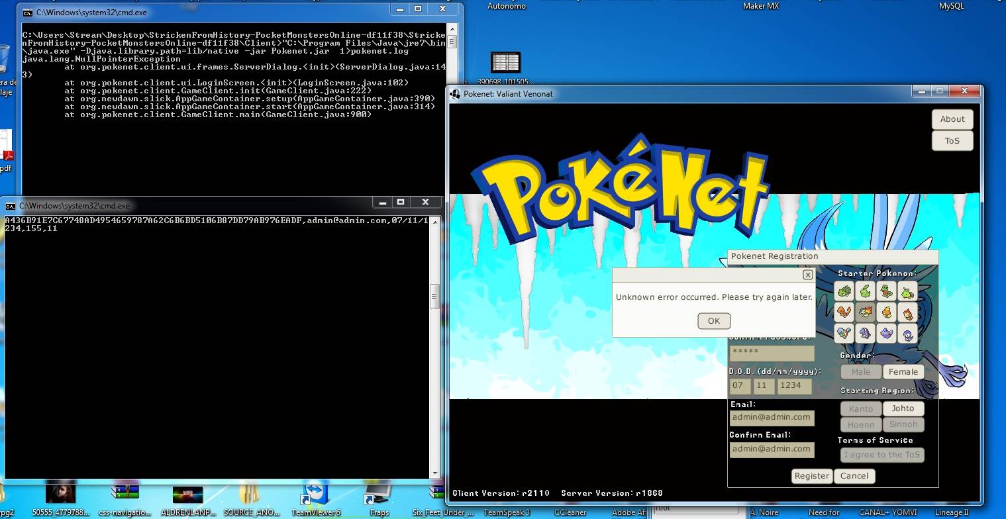Select Sinnoh starting region

903,424
